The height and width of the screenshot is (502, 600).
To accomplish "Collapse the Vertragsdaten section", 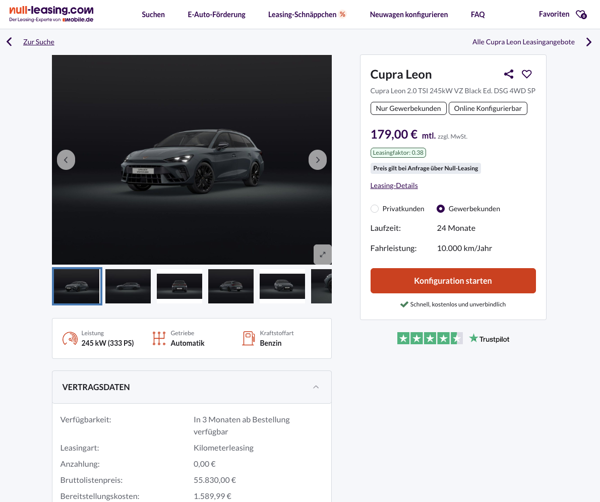I will coord(316,387).
